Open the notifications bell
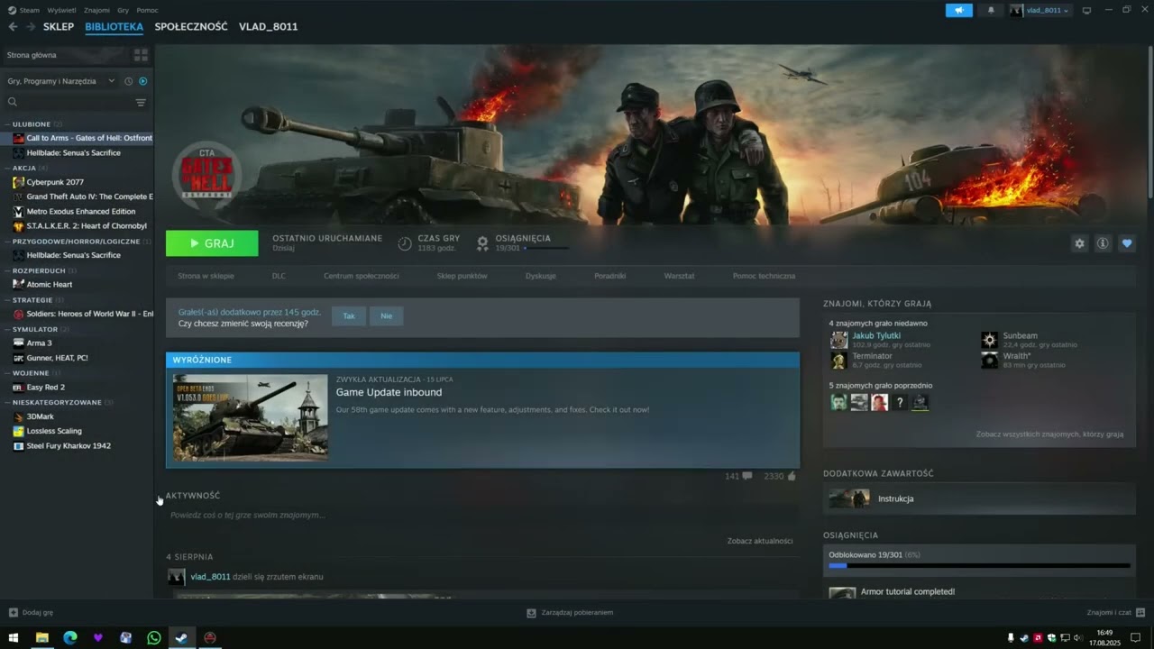This screenshot has height=649, width=1154. [x=991, y=10]
